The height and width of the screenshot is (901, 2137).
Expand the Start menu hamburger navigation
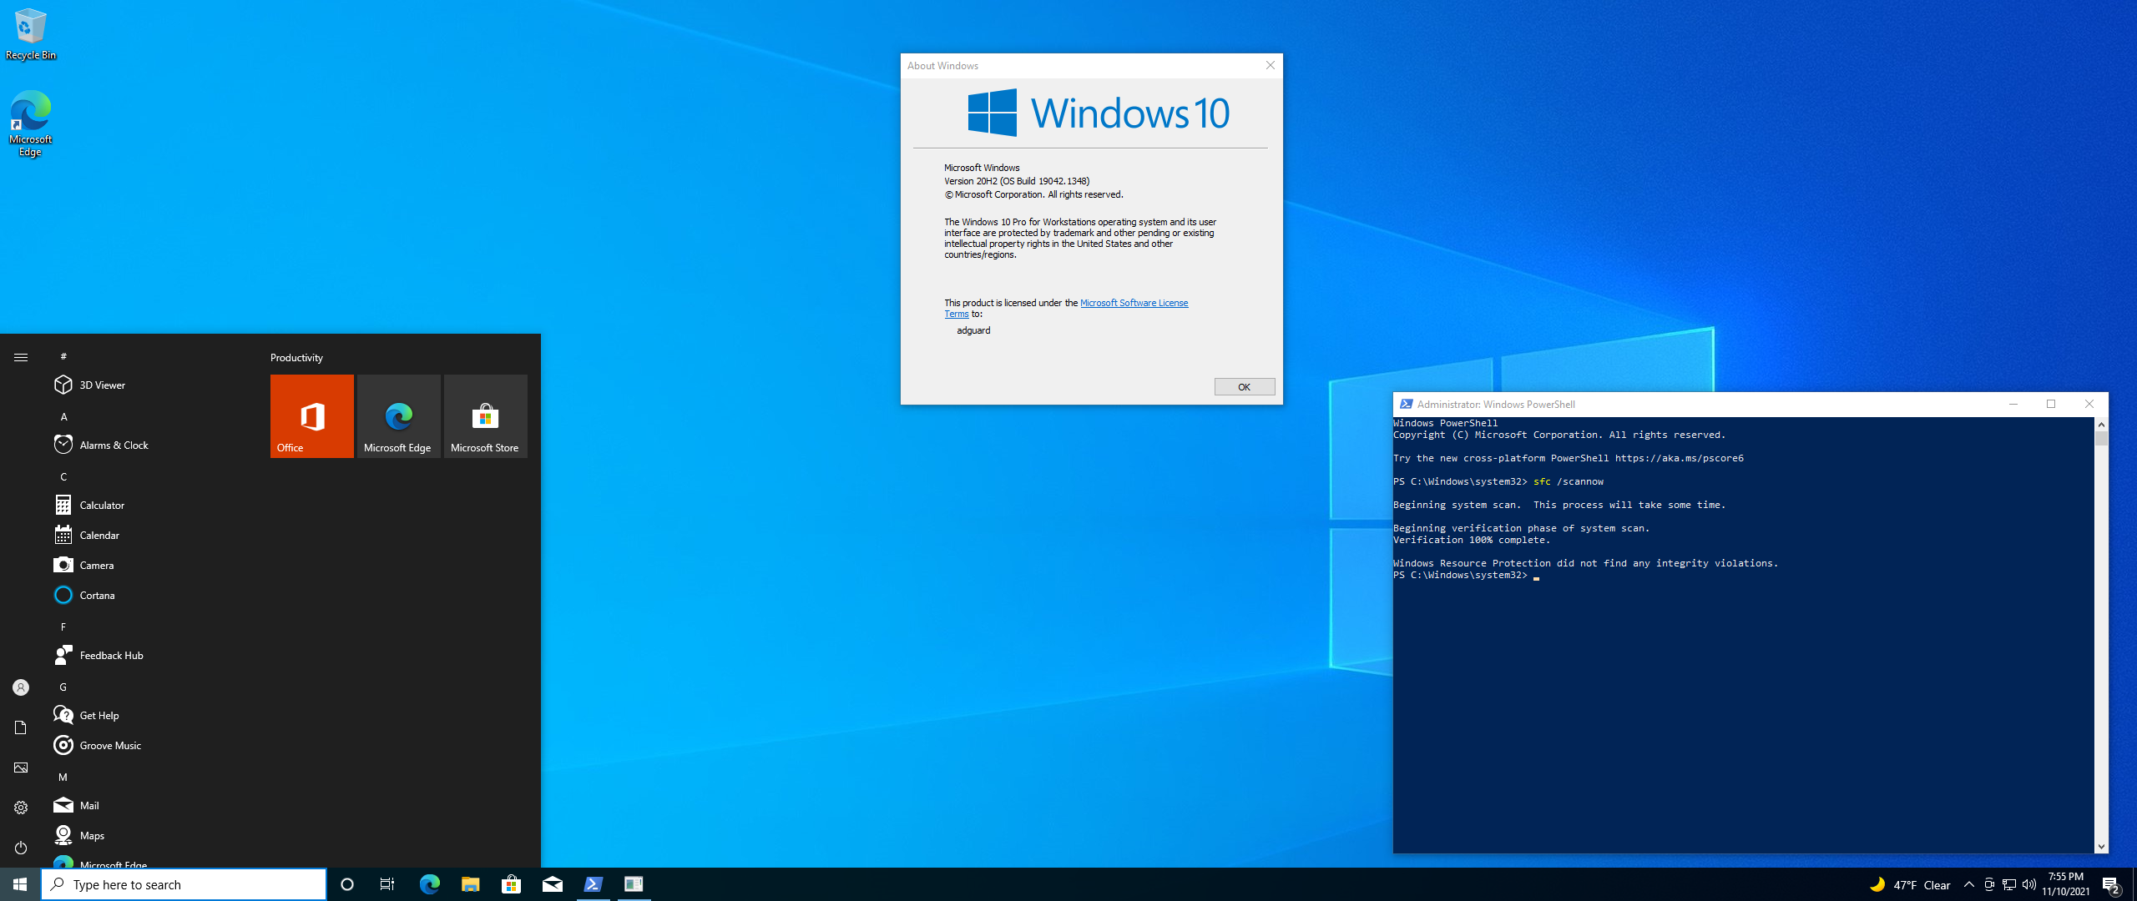21,357
